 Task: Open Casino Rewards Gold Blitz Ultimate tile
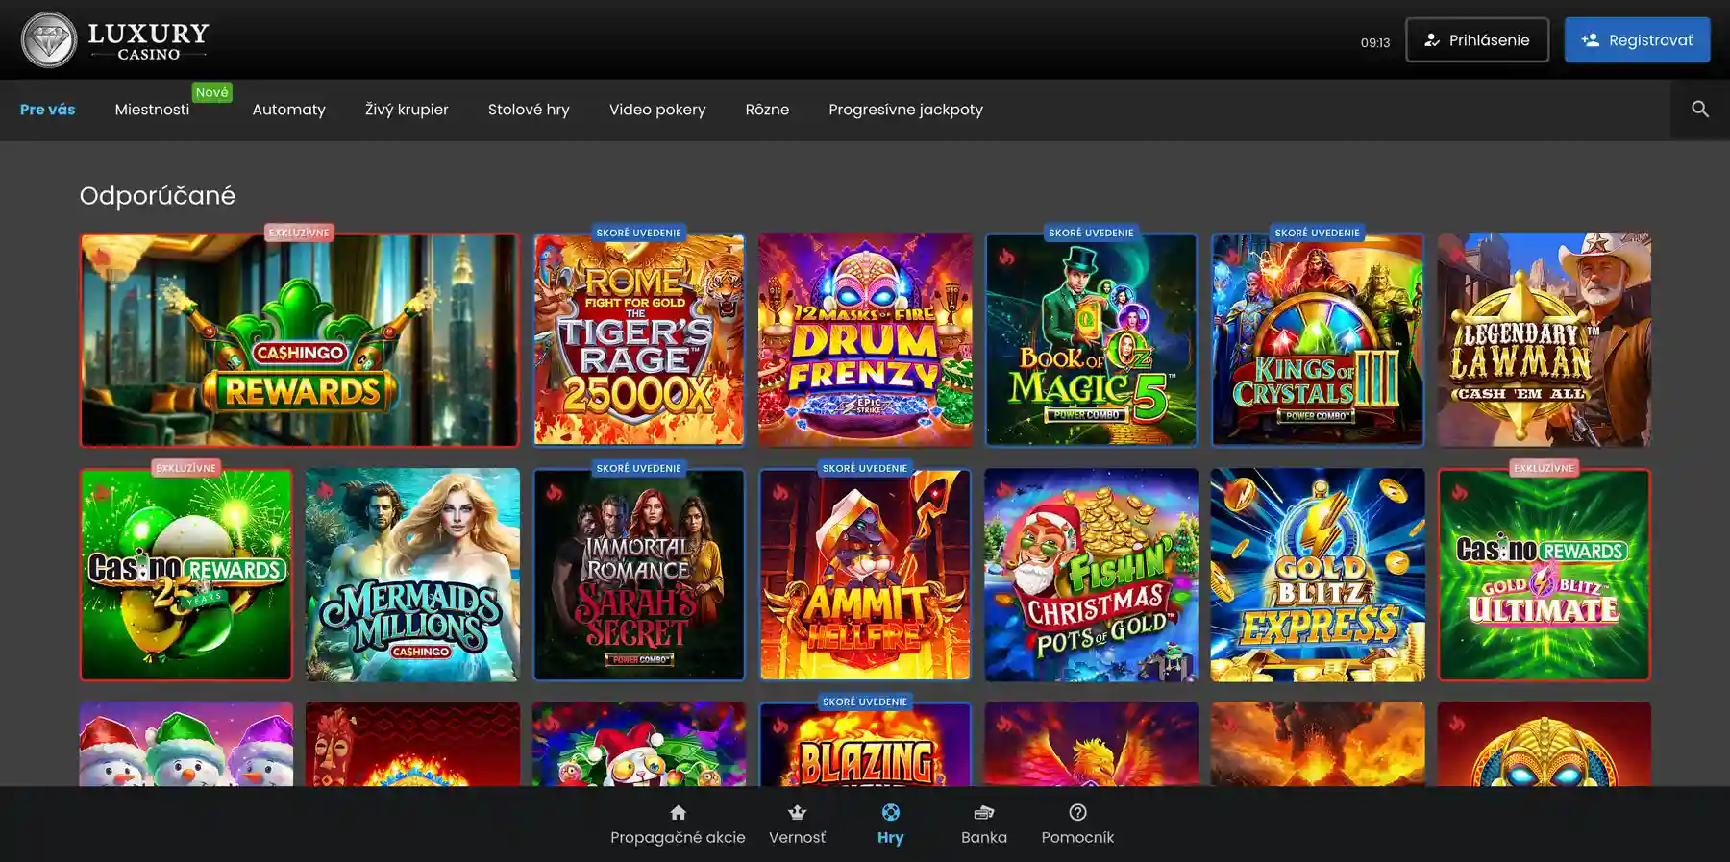1544,575
